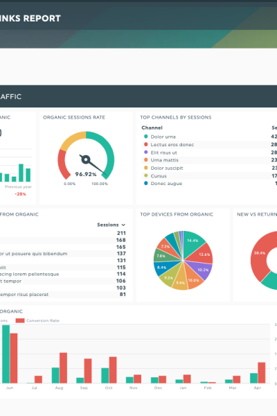Viewport: 277px width, 416px height.
Task: Click the 7.2% coral pie slice
Action: (x=166, y=246)
